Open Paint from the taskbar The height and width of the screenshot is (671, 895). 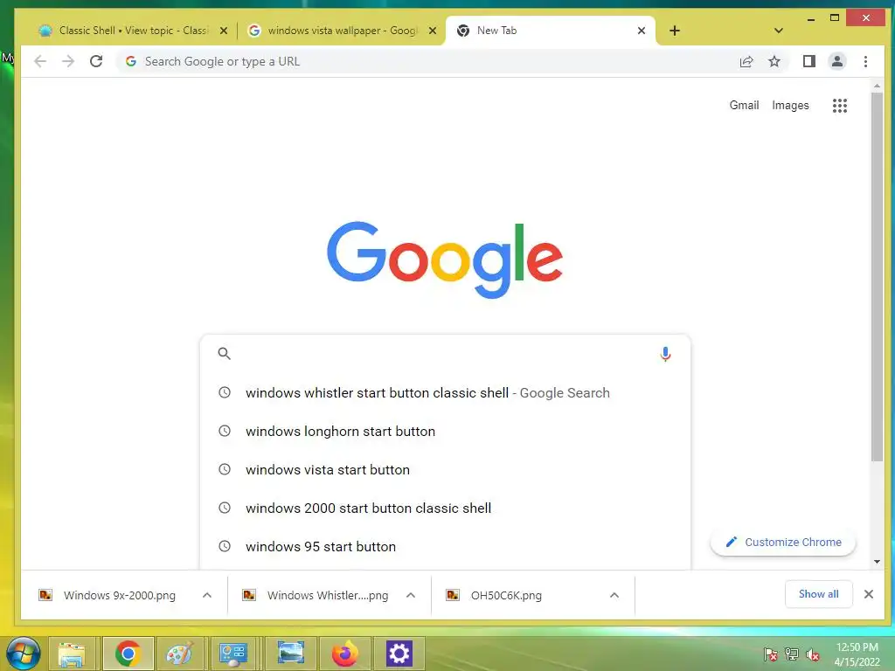click(x=178, y=654)
